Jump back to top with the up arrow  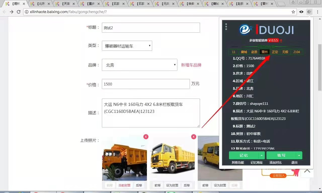coord(307,171)
